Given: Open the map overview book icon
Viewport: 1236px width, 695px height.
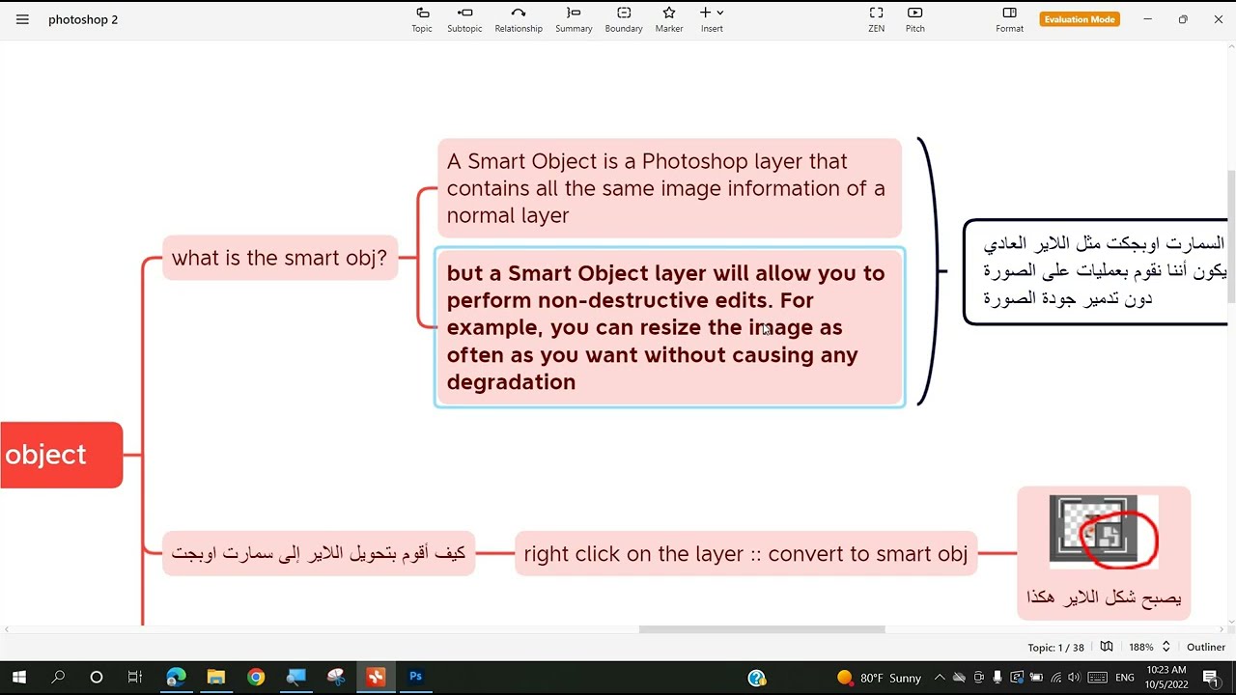Looking at the screenshot, I should 1107,647.
